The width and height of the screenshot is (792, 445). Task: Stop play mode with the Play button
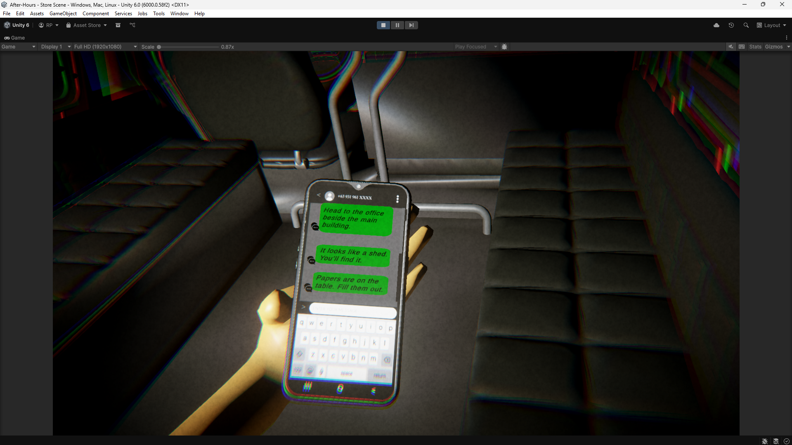tap(383, 25)
